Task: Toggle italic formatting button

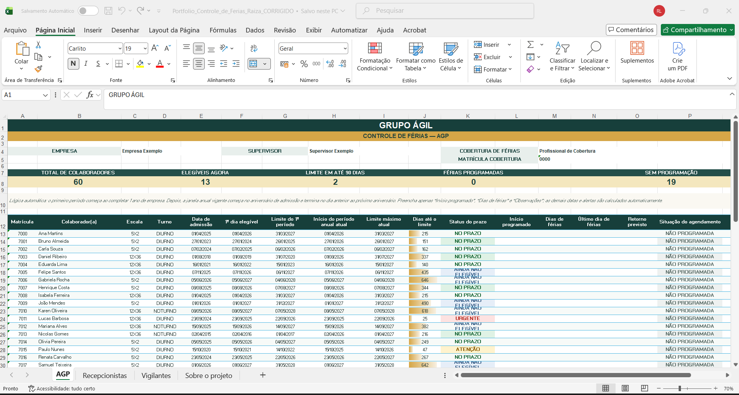Action: click(86, 64)
